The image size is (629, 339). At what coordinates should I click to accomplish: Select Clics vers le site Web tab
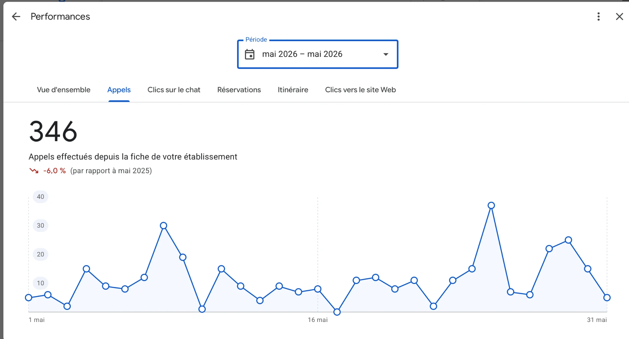pos(360,90)
